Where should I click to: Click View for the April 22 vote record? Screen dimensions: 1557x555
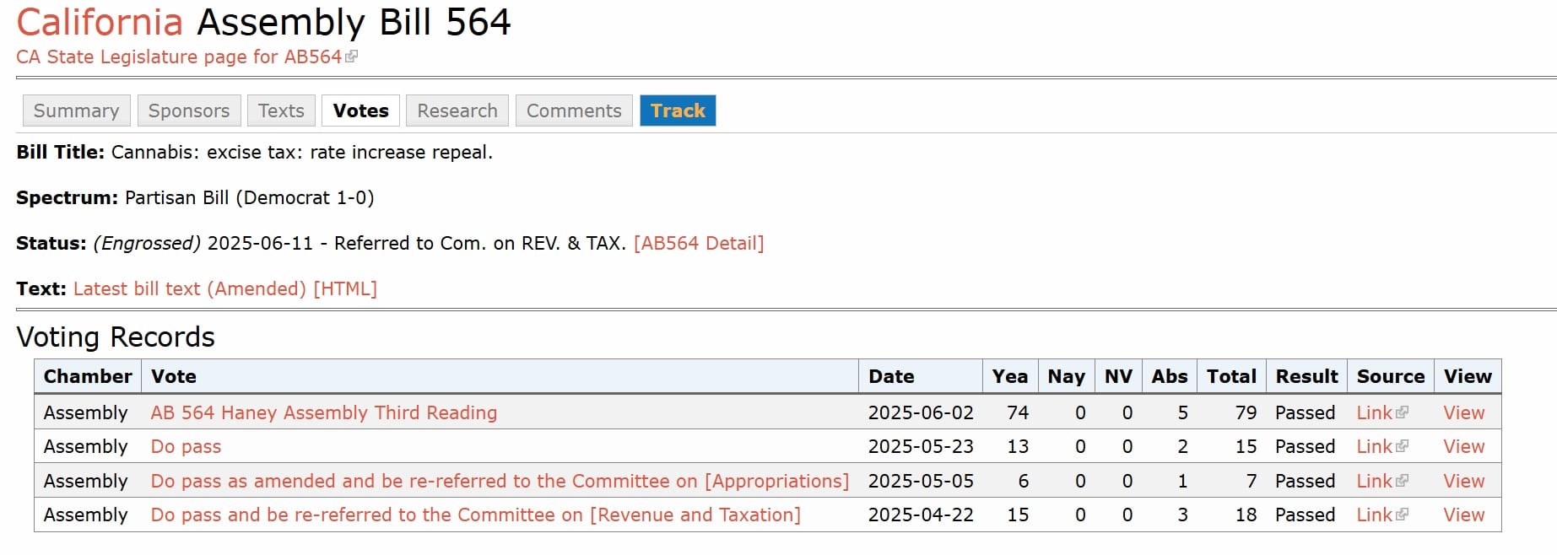click(x=1464, y=515)
